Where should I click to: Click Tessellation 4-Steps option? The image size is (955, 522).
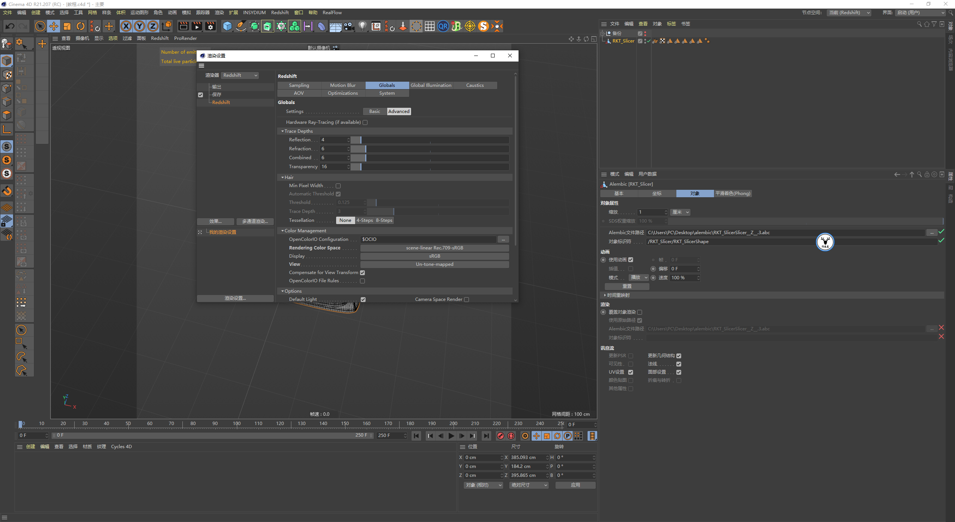pos(364,220)
